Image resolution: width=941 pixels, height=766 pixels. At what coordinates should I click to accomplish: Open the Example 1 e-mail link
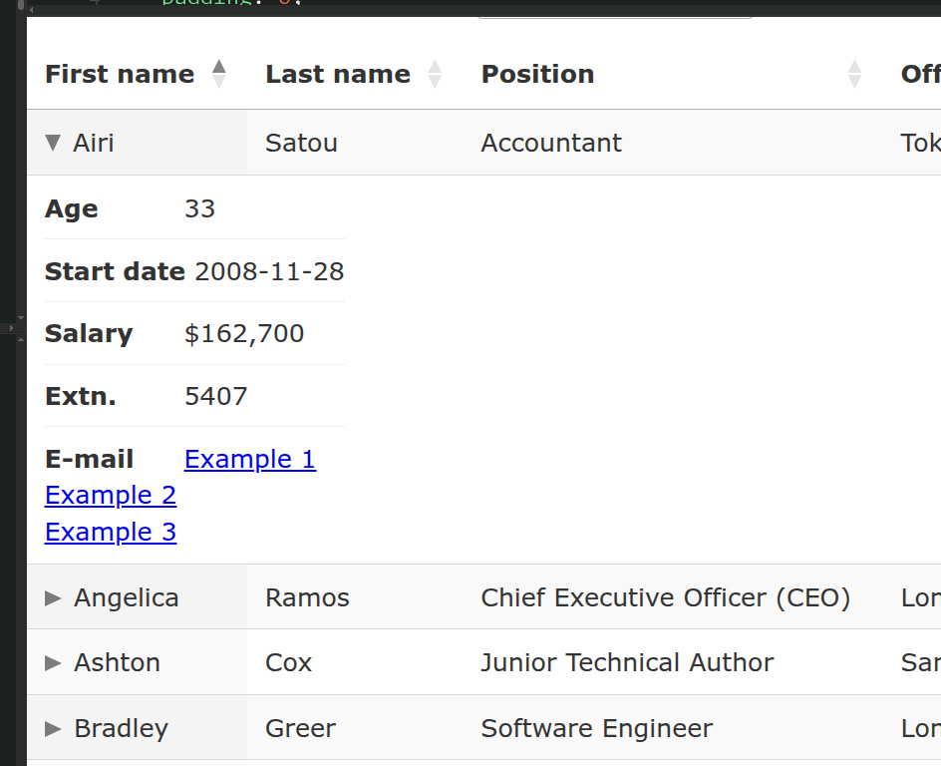pos(250,459)
